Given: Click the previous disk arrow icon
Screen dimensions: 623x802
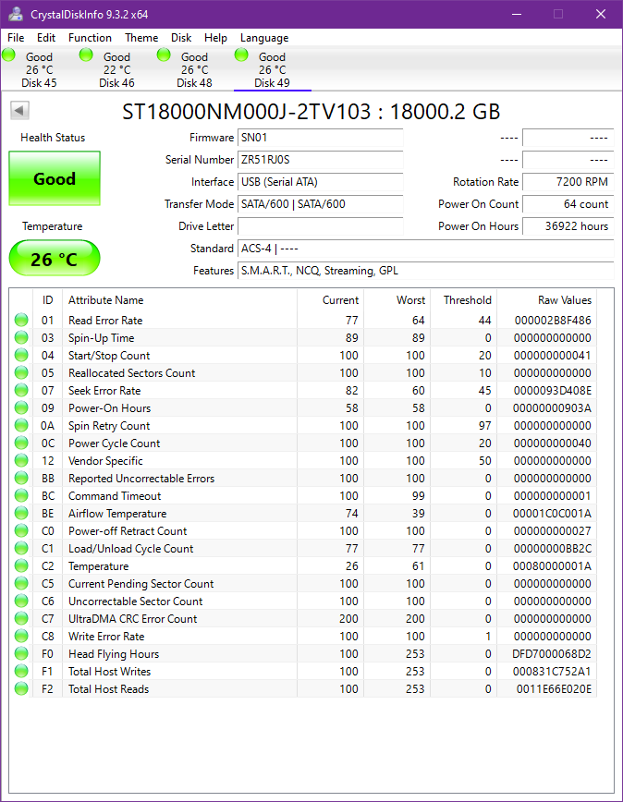Looking at the screenshot, I should (19, 111).
